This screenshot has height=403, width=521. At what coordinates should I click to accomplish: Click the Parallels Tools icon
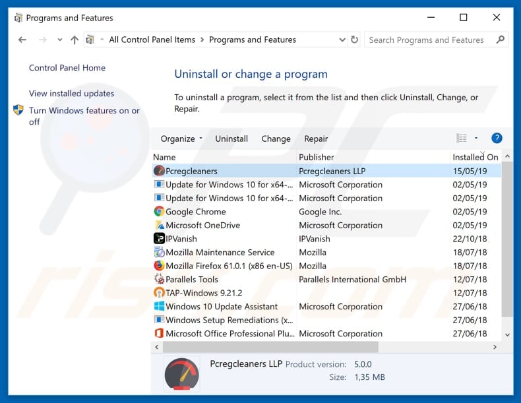[x=159, y=279]
